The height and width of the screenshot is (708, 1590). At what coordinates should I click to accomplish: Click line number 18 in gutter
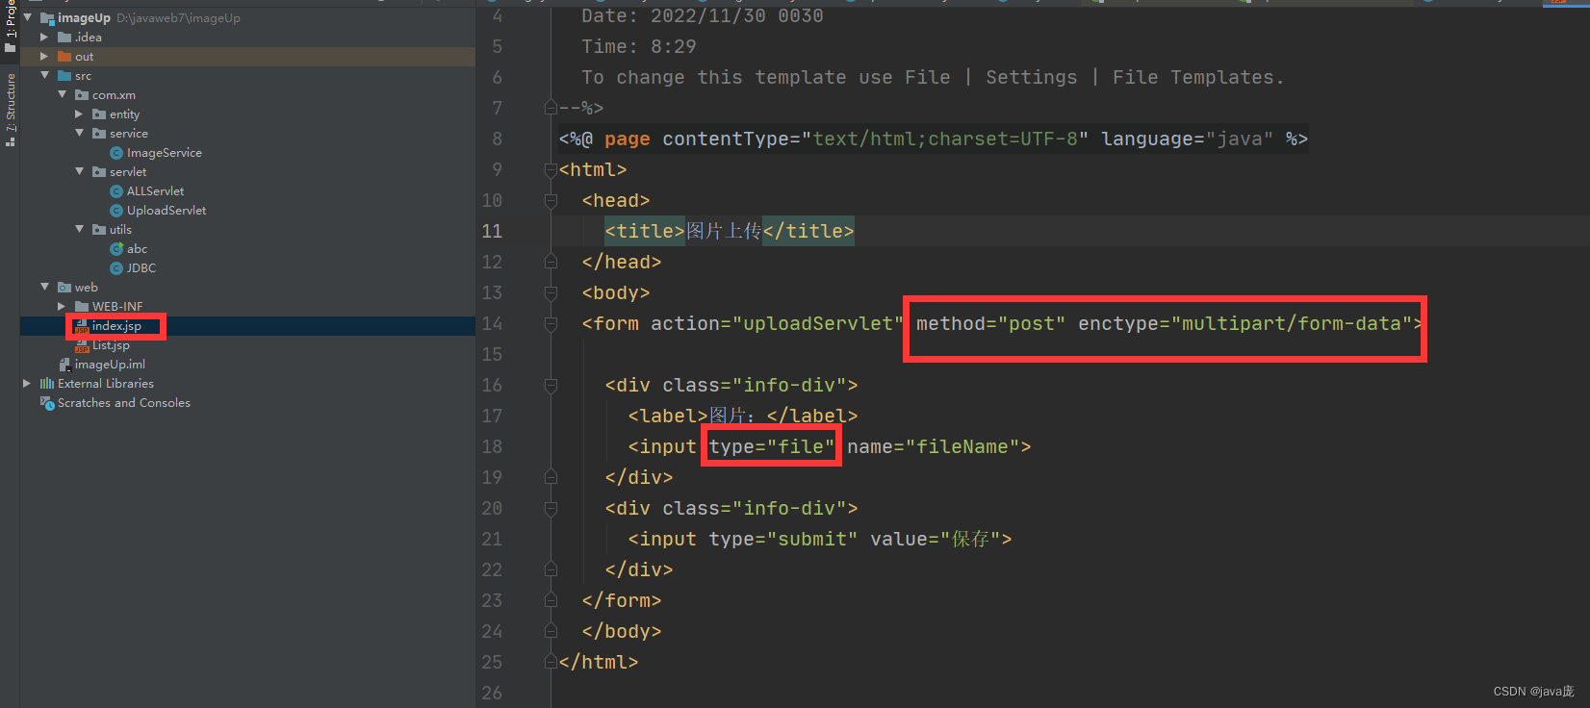click(492, 446)
